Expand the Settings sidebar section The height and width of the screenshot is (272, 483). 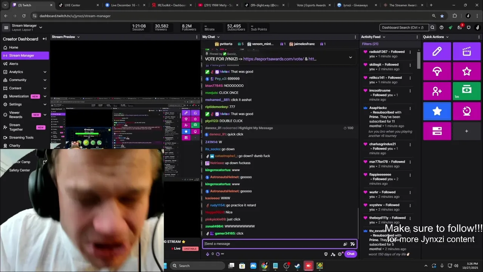tap(45, 104)
